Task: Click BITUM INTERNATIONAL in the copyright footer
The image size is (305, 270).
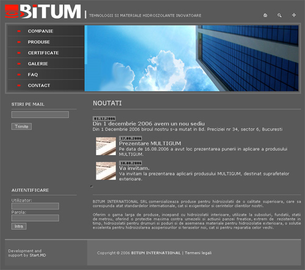Action: [x=156, y=253]
